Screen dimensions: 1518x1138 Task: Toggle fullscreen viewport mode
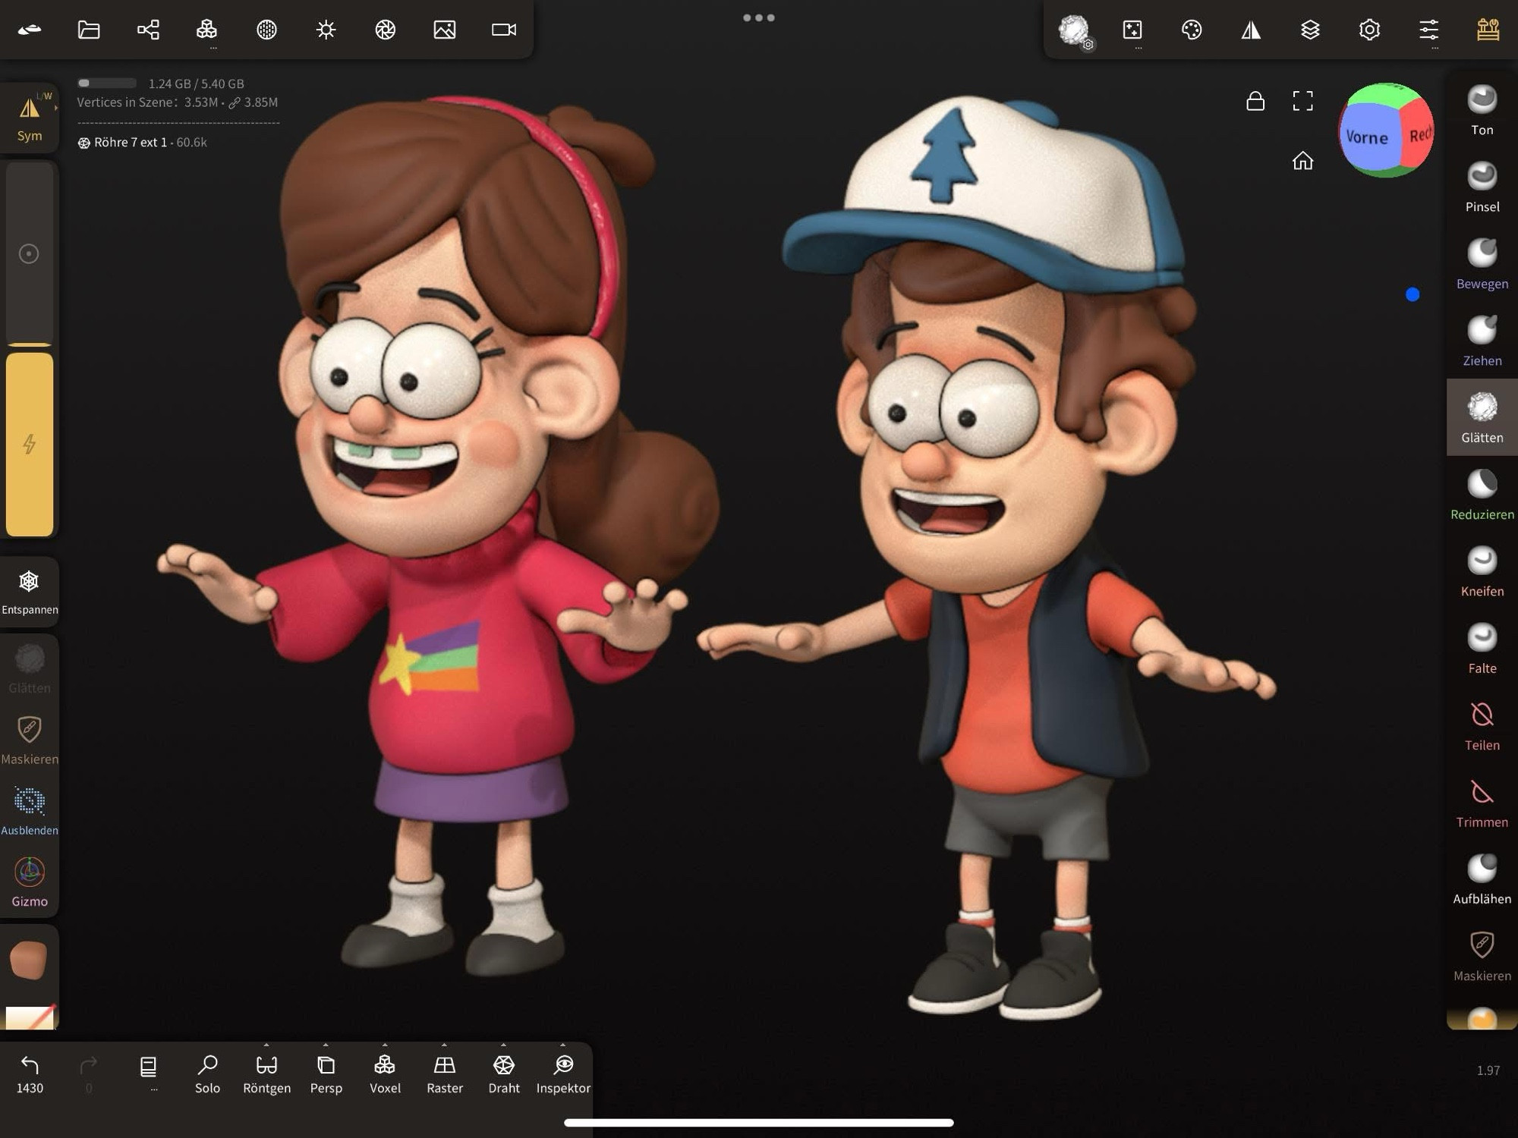click(1302, 101)
